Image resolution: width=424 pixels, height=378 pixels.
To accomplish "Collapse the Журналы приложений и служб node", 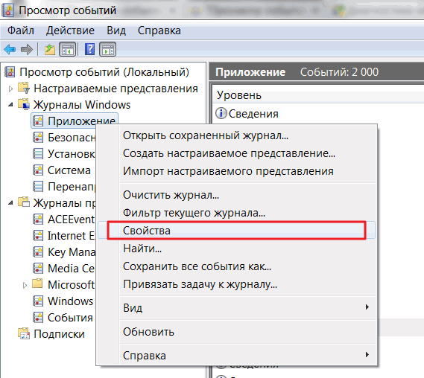I will pos(10,203).
